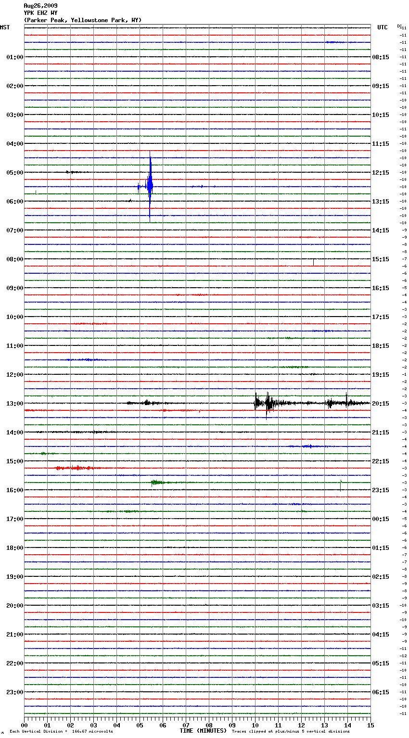Image resolution: width=409 pixels, height=738 pixels.
Task: Select the 10:00 MST time label
Action: tap(14, 317)
